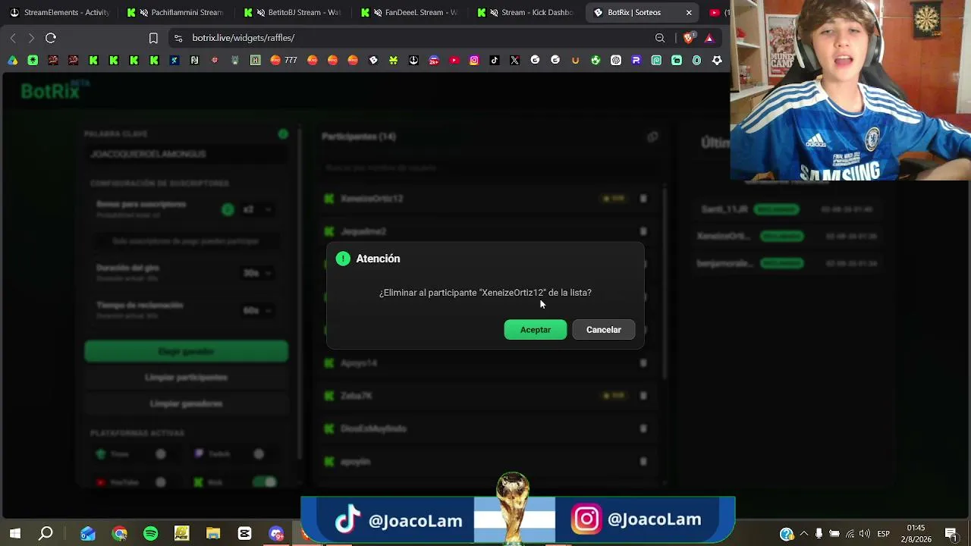This screenshot has height=546, width=971.
Task: Bookmark this page with the bookmark icon
Action: (x=153, y=38)
